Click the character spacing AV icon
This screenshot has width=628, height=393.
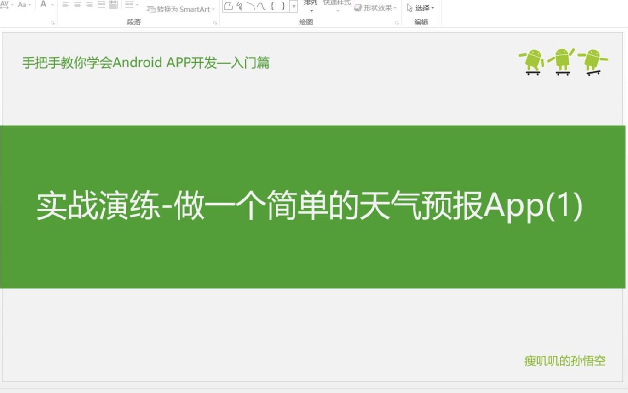click(x=5, y=5)
